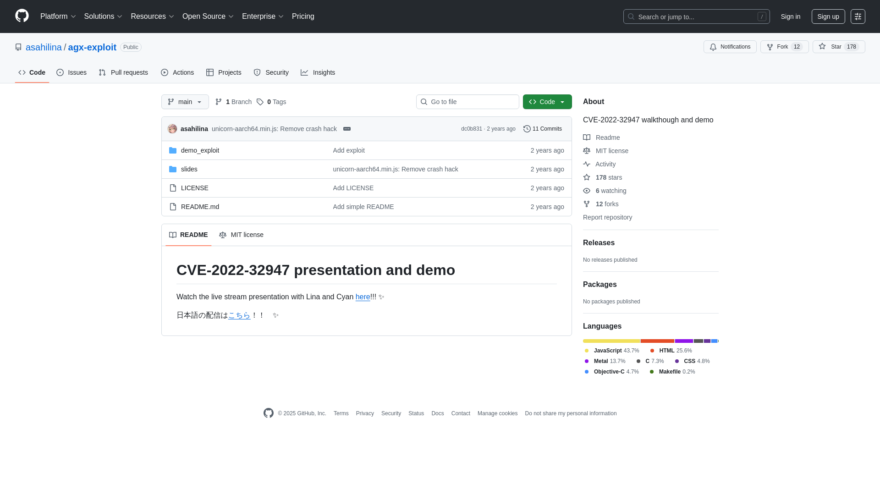The width and height of the screenshot is (880, 495).
Task: Click the GitHub logo in the header
Action: coord(22,16)
